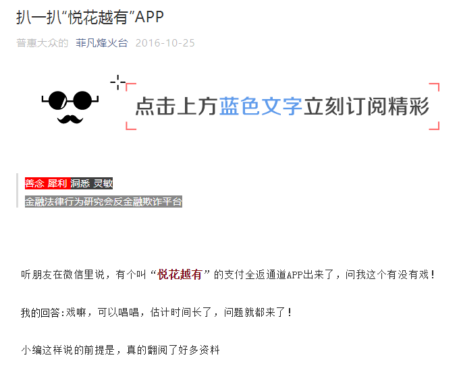Click the banner's bottom-right red corner bracket

435,125
